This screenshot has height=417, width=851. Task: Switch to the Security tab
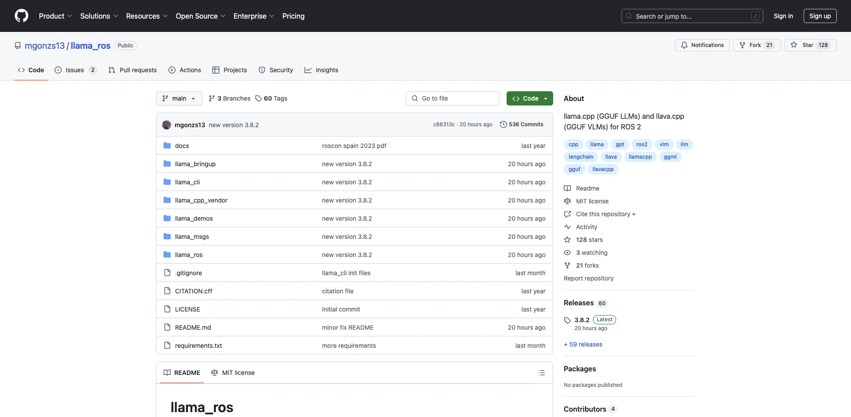[276, 70]
